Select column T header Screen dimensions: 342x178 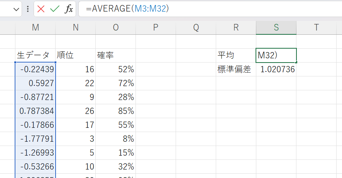coord(316,27)
